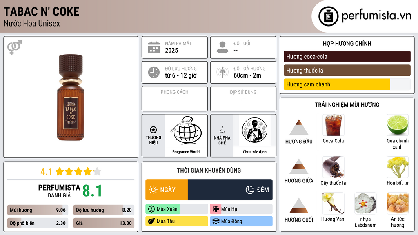Click the clock icon beside Độ lưu hương
Screen dimensions: 418x235
pos(154,72)
